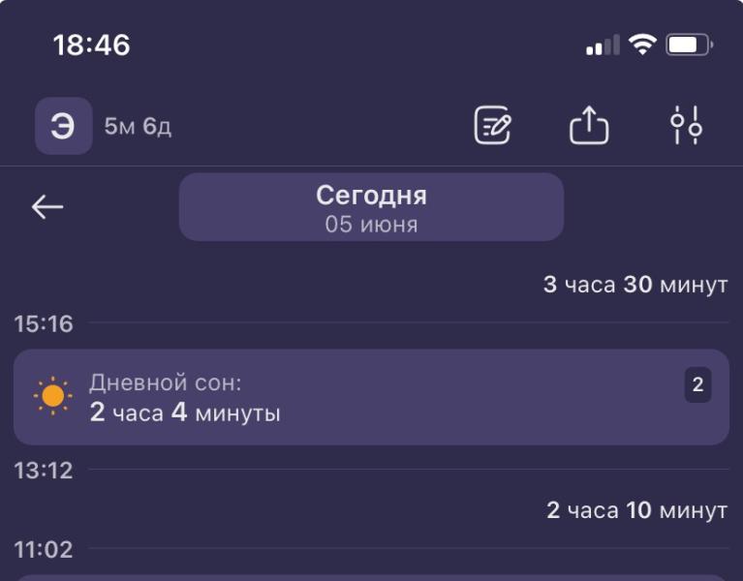This screenshot has width=743, height=581.
Task: Tap the 'Э' child profile avatar
Action: coord(64,126)
